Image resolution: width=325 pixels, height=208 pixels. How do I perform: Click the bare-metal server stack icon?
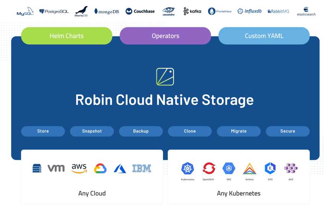(37, 168)
